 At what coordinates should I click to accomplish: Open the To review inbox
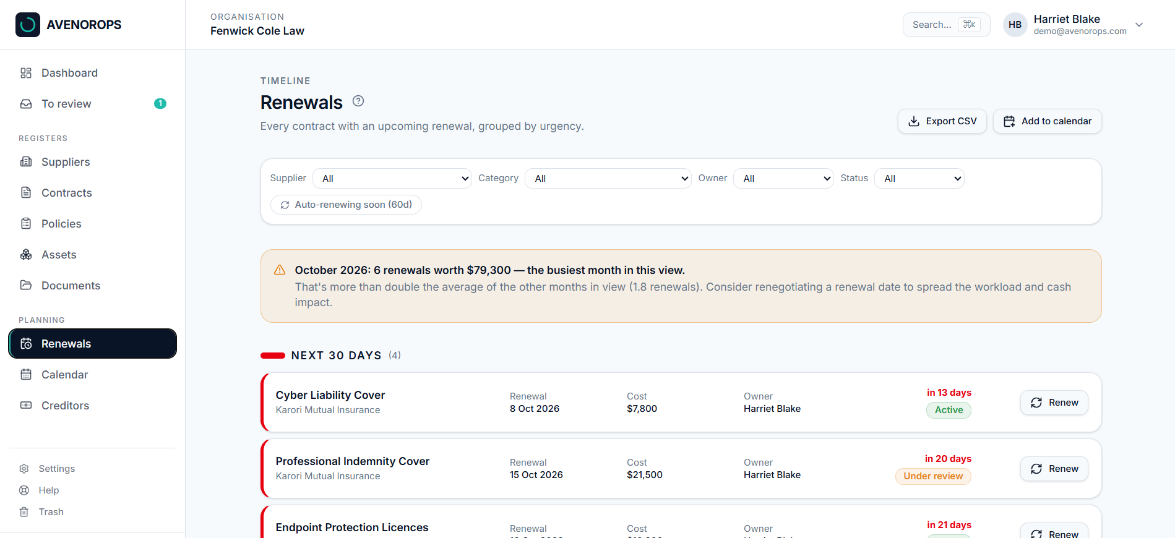(93, 104)
